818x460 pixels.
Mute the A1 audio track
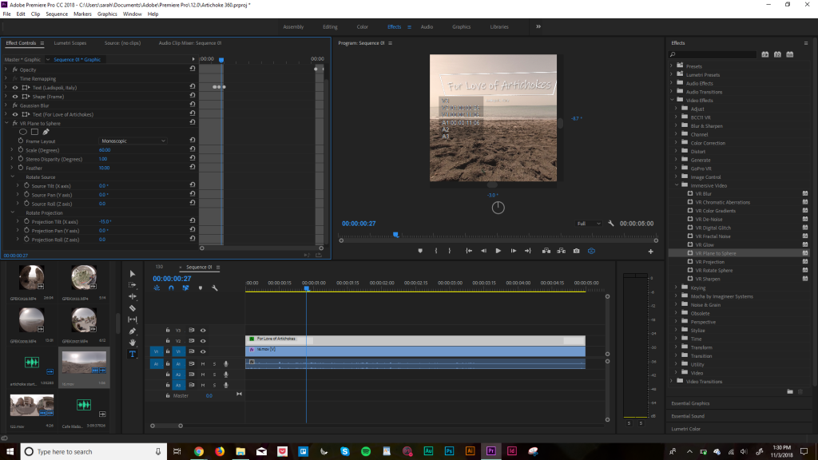(x=203, y=364)
